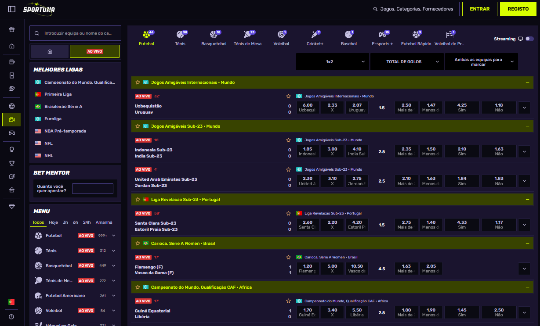This screenshot has width=540, height=326.
Task: Click the ENTRAR login button
Action: click(479, 9)
